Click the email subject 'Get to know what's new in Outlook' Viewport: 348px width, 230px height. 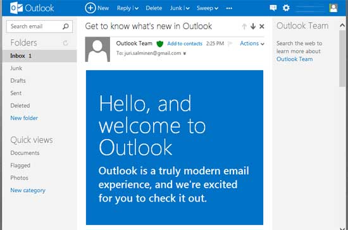(x=149, y=26)
